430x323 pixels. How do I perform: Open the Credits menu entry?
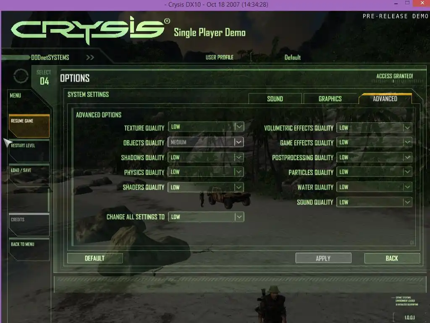tap(29, 225)
